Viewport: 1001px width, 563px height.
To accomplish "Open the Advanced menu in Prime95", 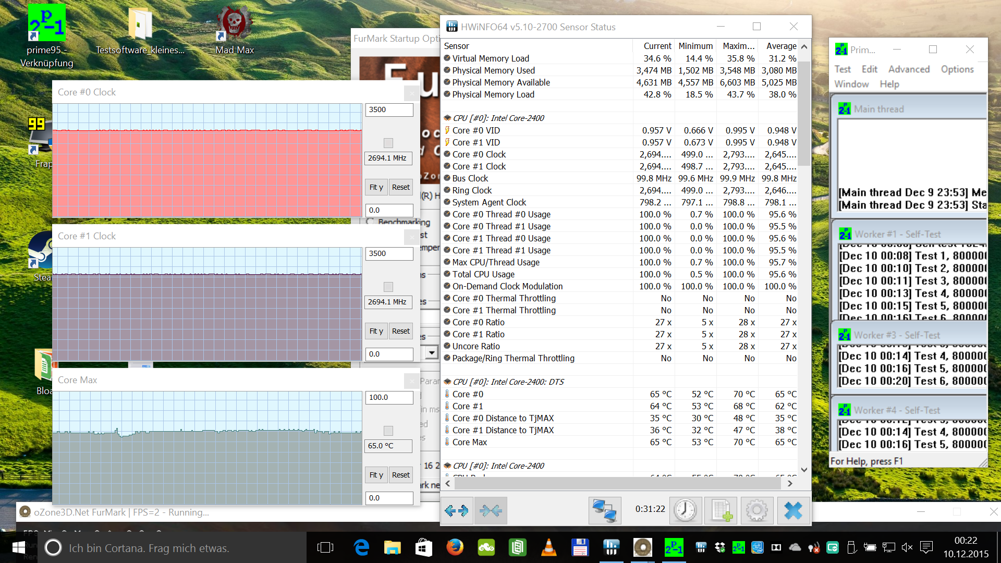I will pos(909,69).
